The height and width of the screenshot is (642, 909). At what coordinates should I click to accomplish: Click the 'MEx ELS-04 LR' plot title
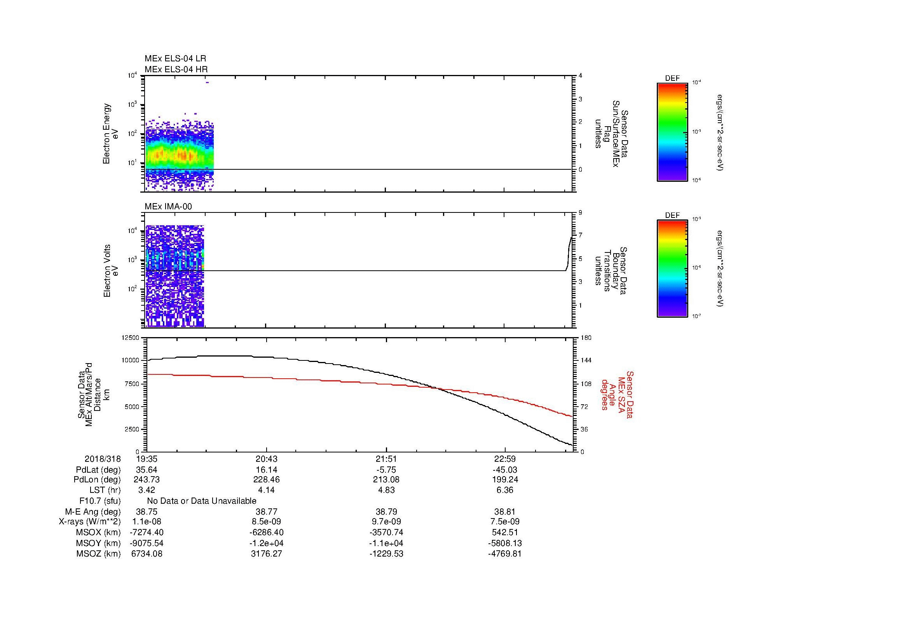pyautogui.click(x=175, y=59)
